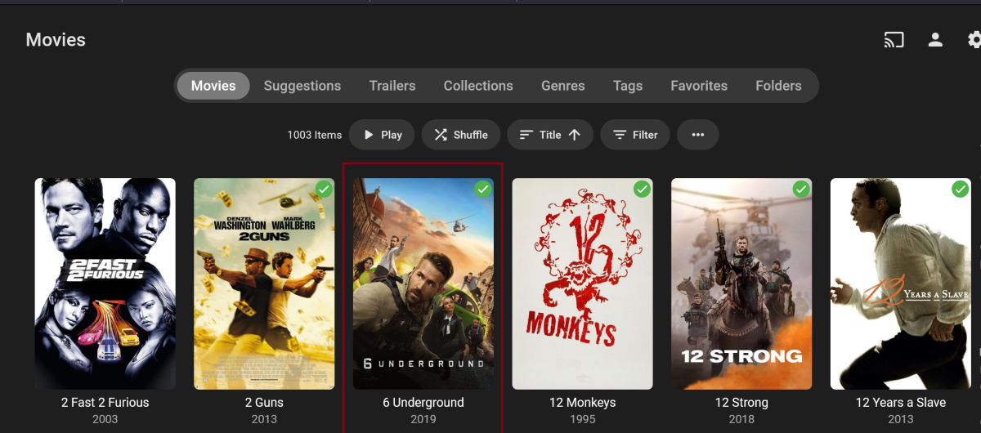Click the '12 Strong' title link
981x433 pixels.
point(741,403)
